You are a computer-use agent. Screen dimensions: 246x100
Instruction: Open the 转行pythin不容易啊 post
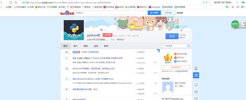94,68
